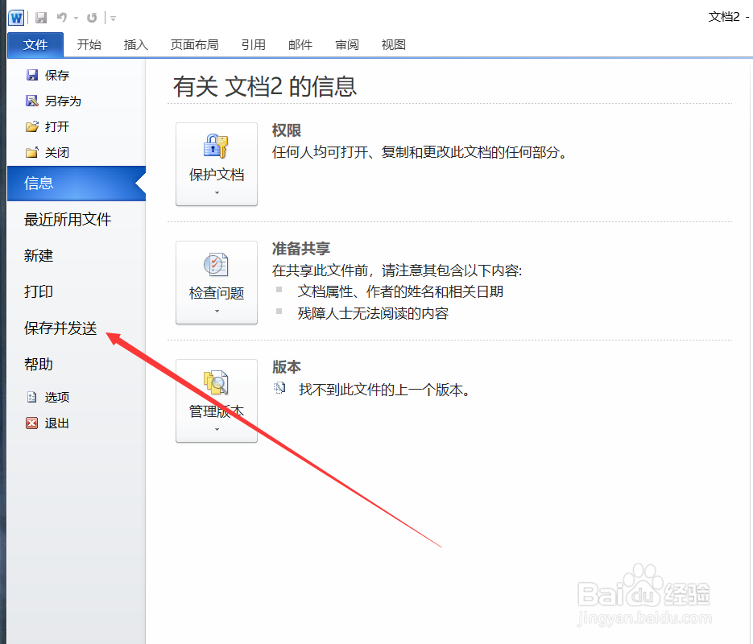Screen dimensions: 753x644
Task: Click the 保存并发送 sidebar item
Action: [59, 328]
